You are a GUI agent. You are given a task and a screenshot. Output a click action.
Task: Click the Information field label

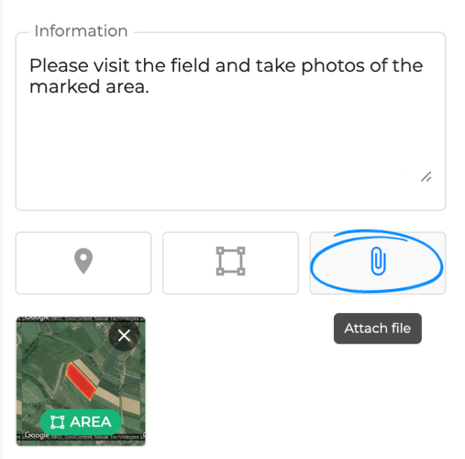81,31
